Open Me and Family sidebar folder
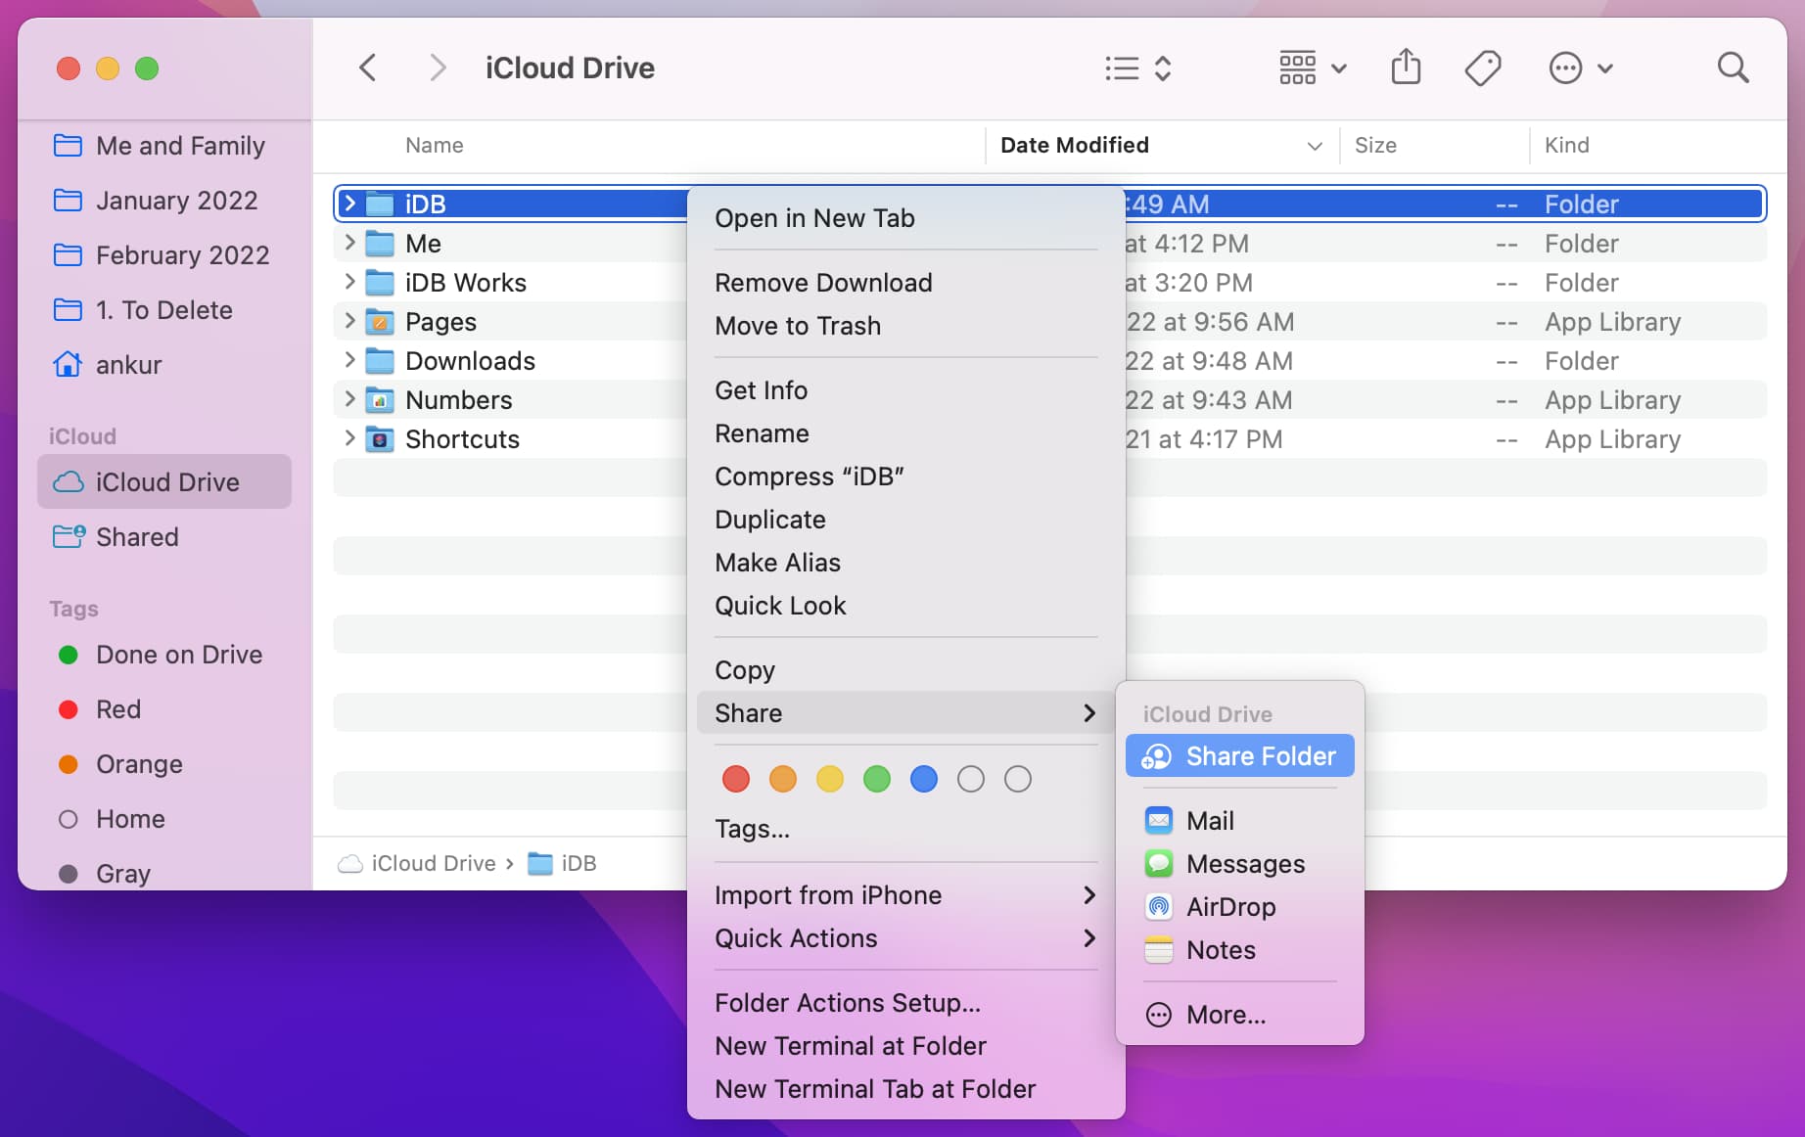 (164, 146)
